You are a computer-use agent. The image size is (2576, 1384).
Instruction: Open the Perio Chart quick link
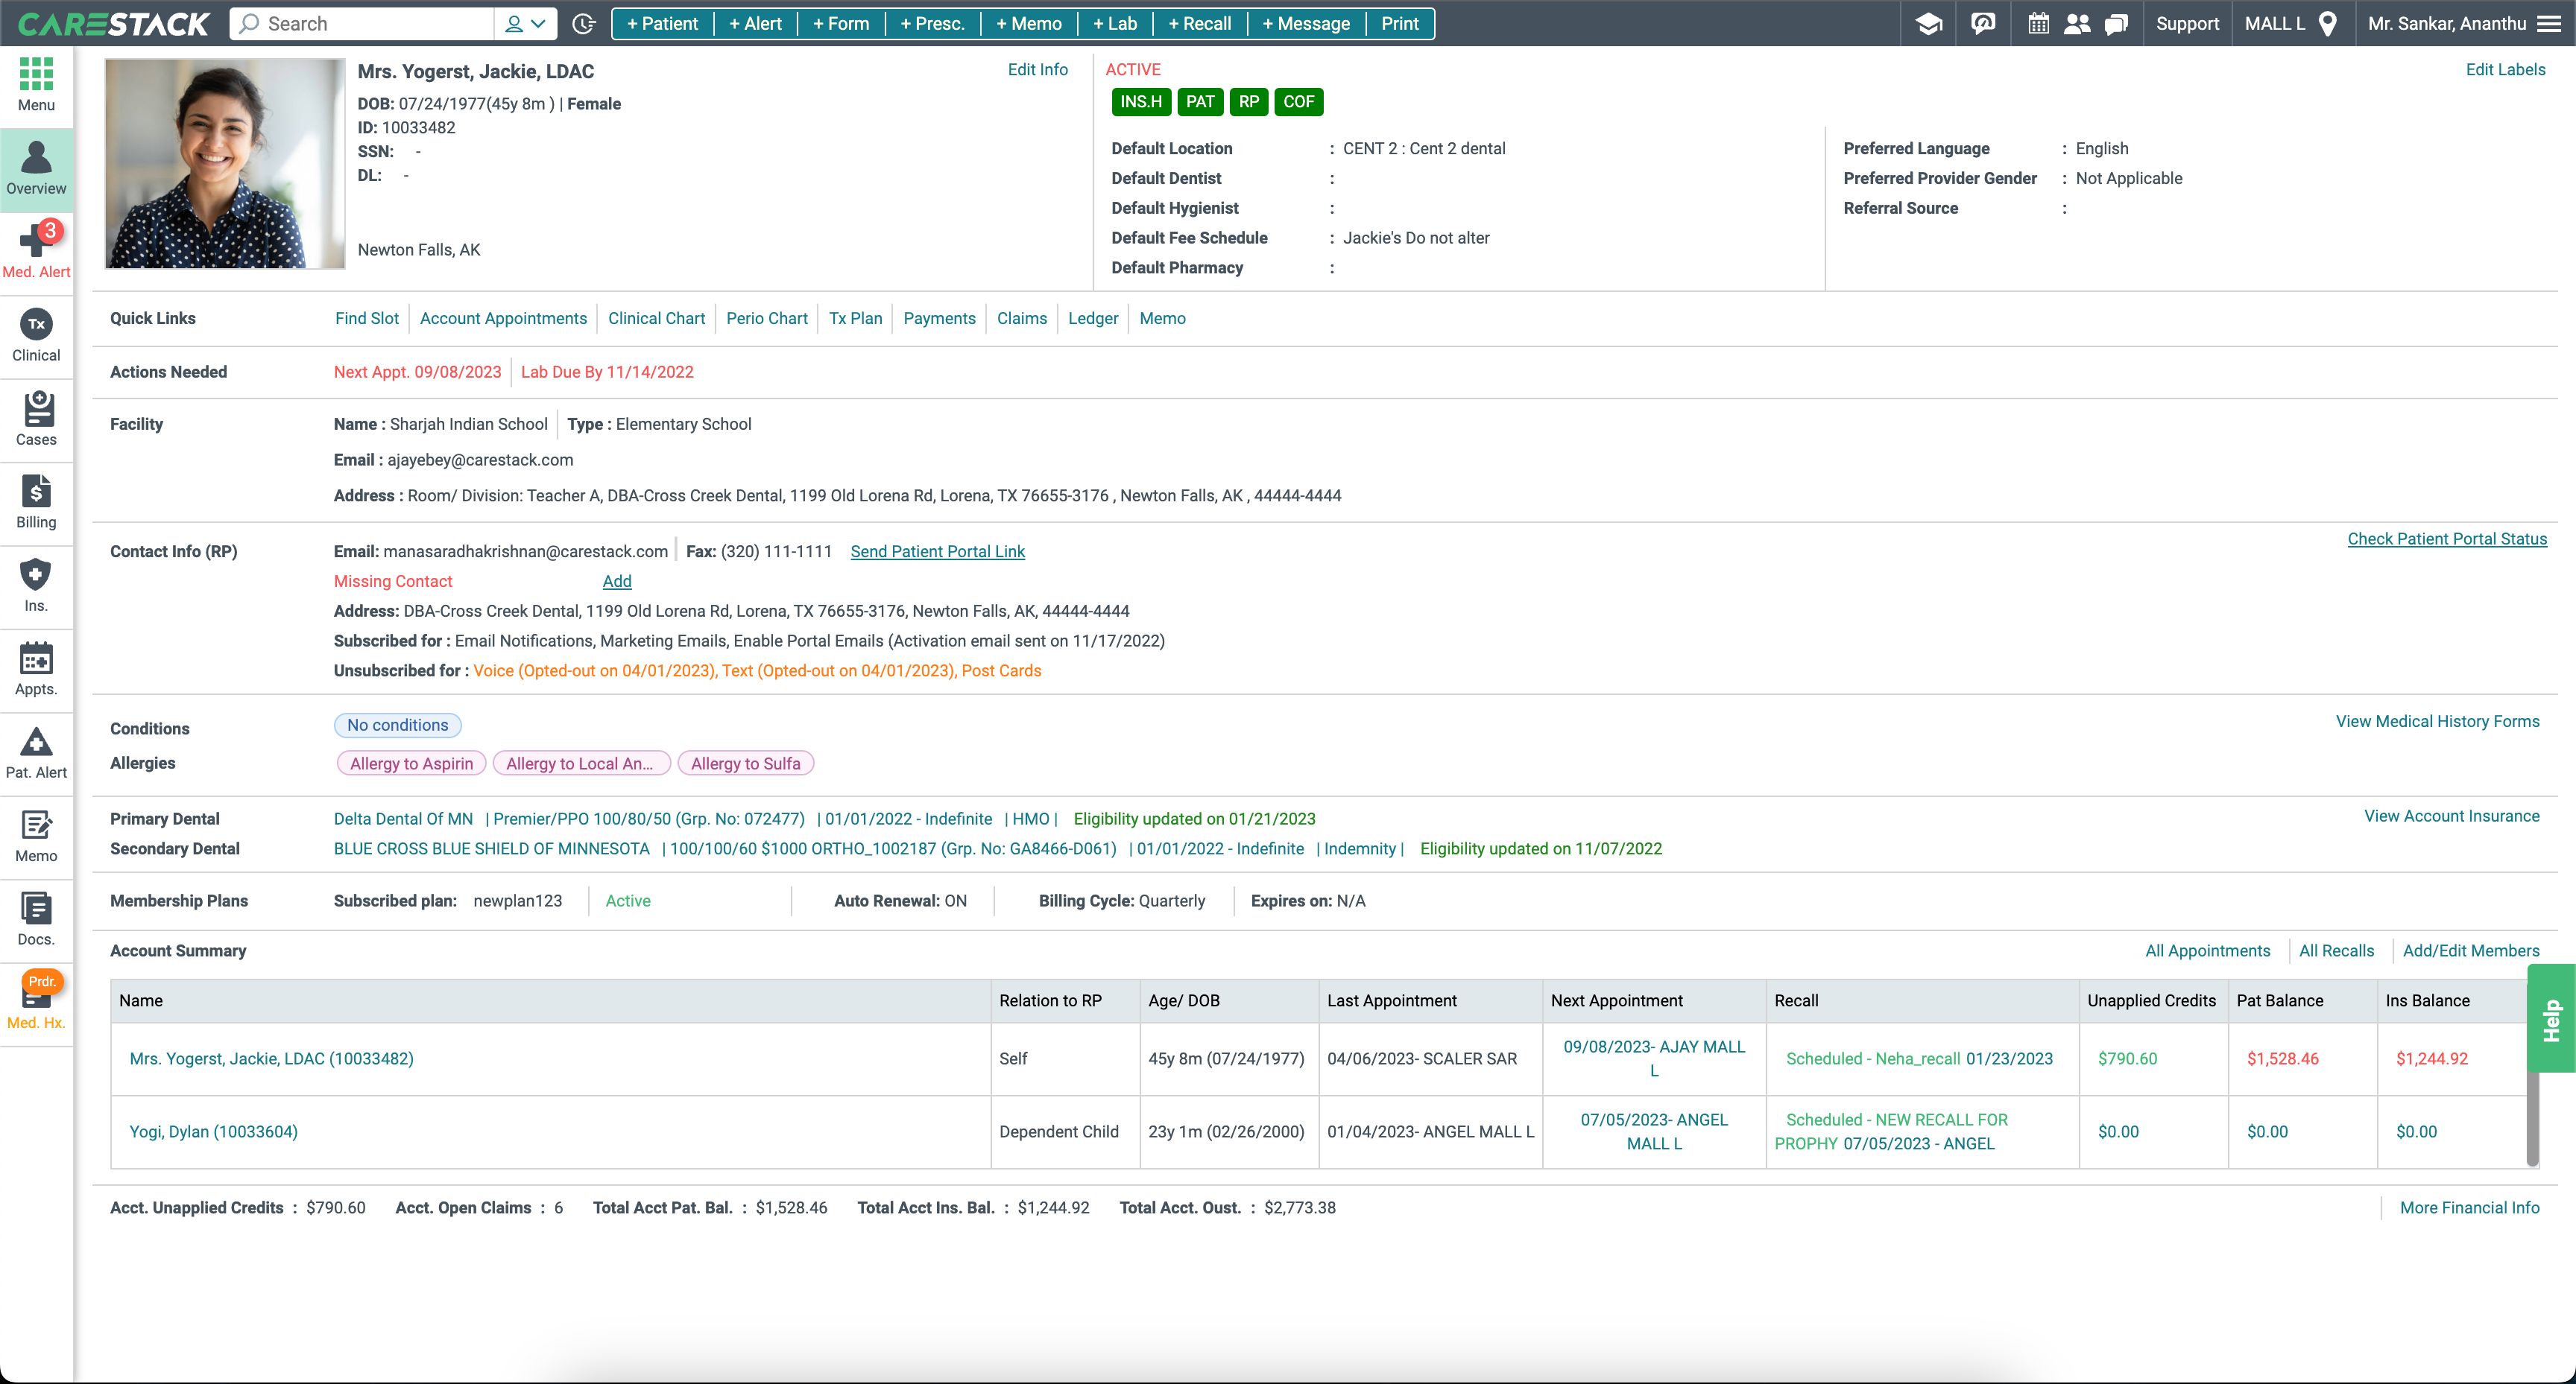tap(767, 318)
